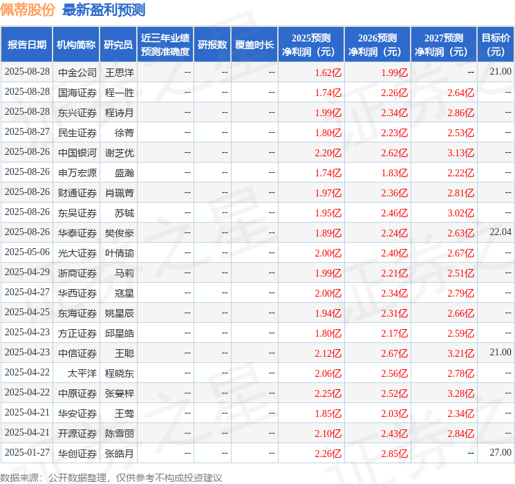
Task: Click the 最新盈利预测 heading
Action: pos(104,10)
